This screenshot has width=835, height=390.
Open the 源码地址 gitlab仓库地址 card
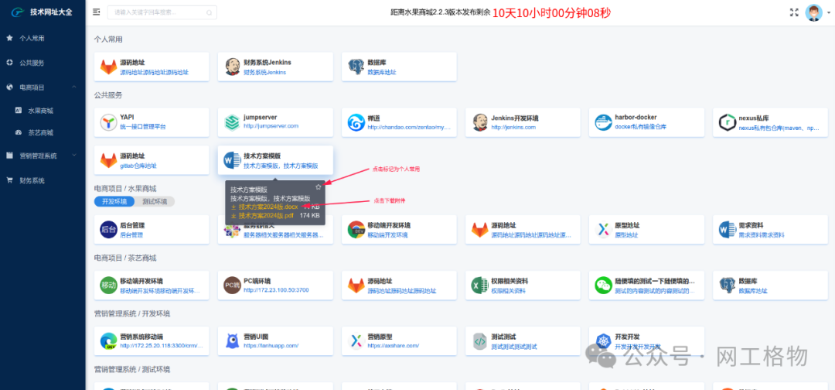(x=152, y=160)
